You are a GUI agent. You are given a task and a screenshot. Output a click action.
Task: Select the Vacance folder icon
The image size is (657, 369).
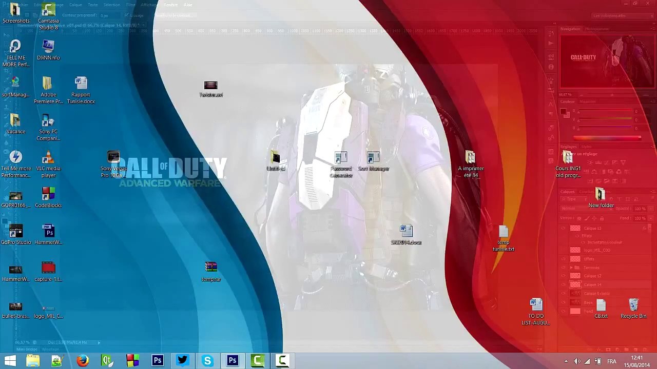tap(15, 124)
